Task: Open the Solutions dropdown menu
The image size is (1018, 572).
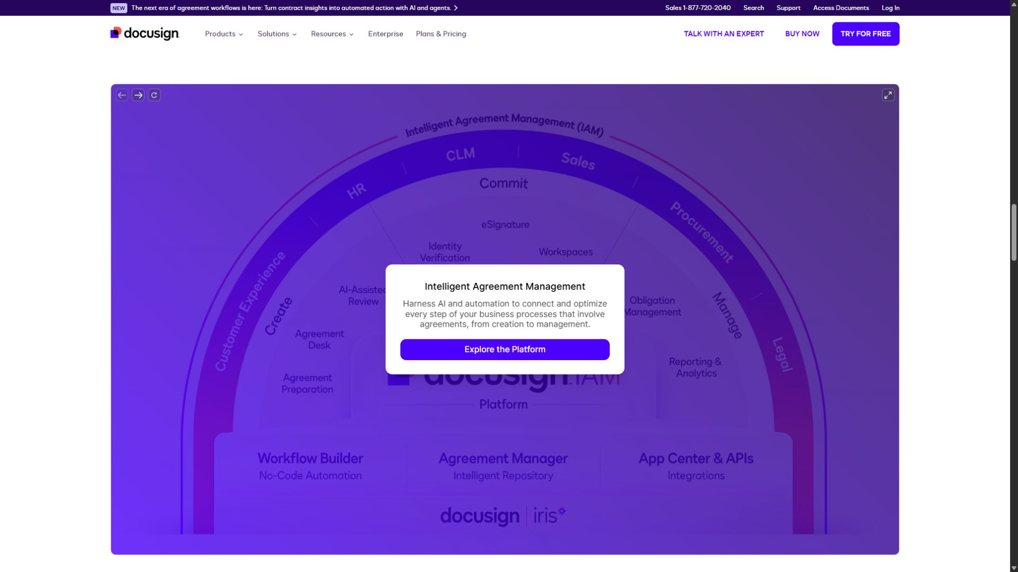Action: [277, 34]
